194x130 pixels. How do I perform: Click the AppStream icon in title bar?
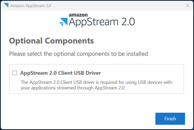pyautogui.click(x=6, y=6)
